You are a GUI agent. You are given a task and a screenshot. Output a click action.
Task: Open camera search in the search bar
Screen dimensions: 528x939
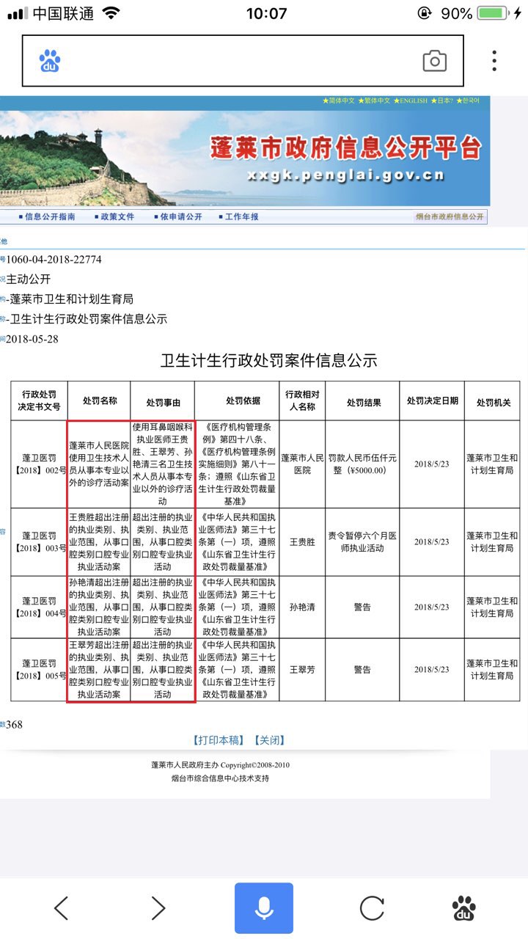[434, 62]
